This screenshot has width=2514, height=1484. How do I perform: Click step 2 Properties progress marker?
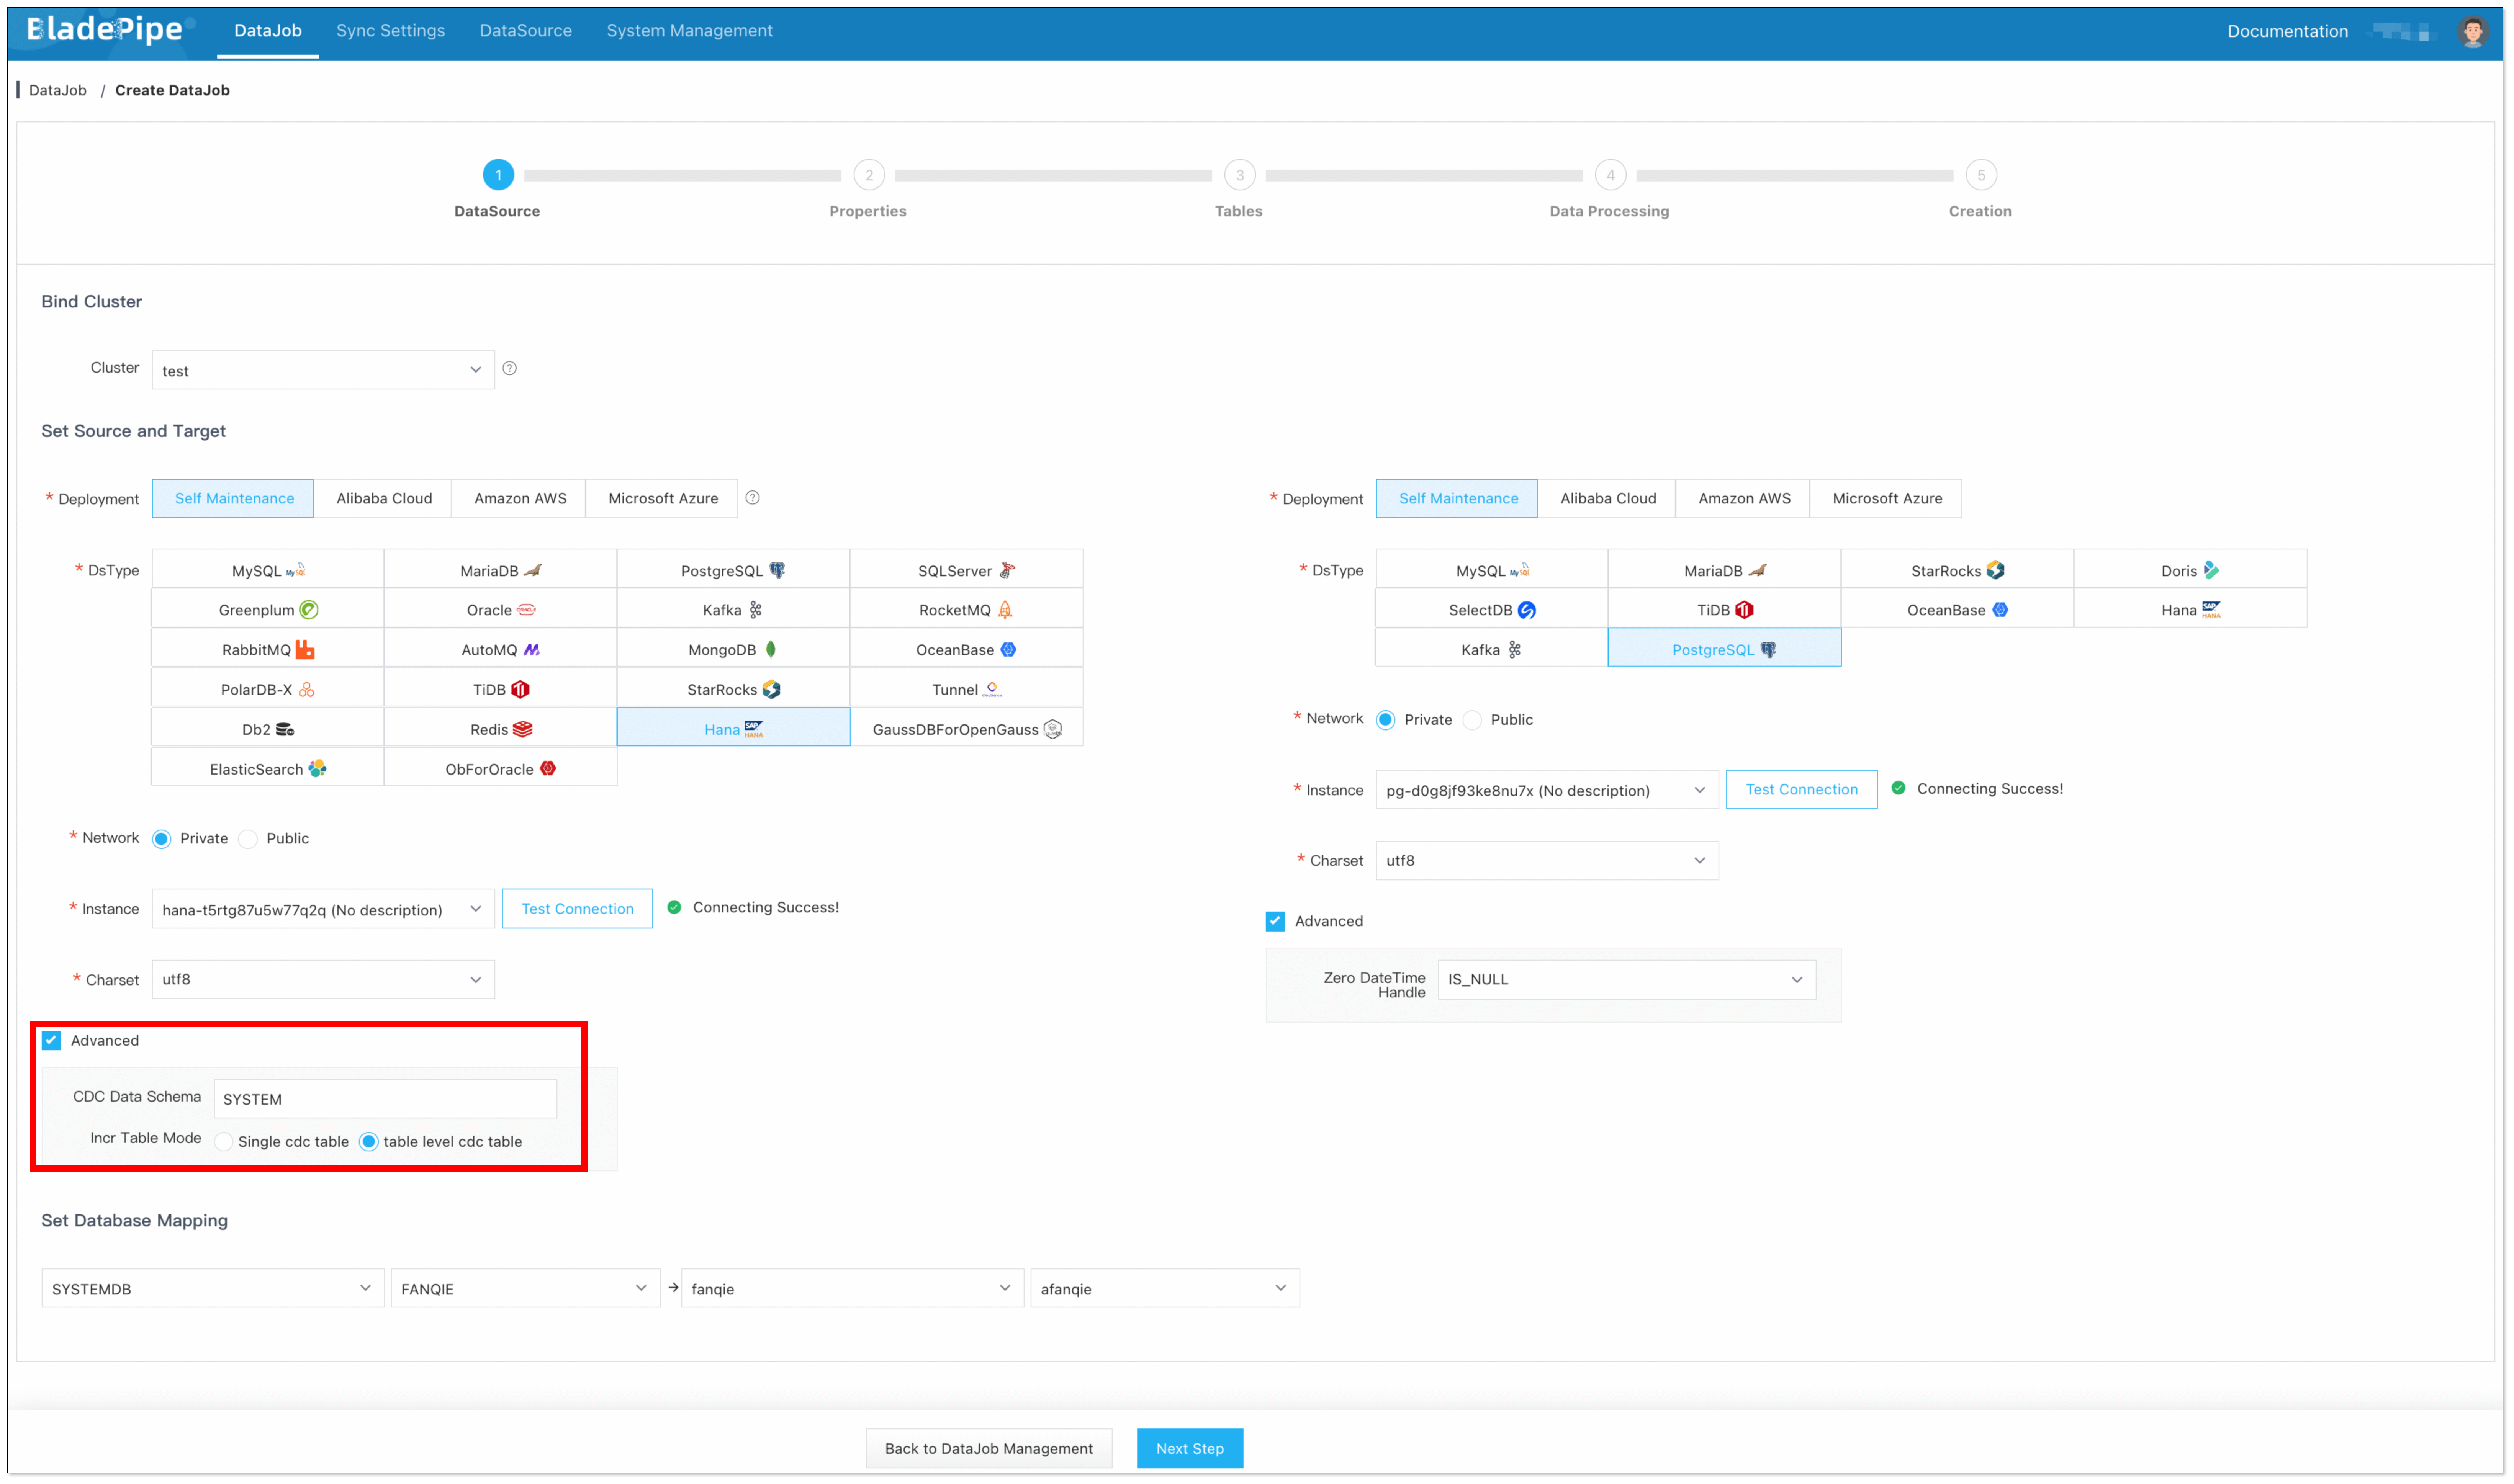(868, 175)
